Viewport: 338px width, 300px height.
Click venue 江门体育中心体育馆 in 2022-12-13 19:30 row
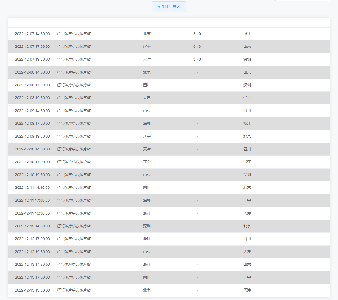74,290
